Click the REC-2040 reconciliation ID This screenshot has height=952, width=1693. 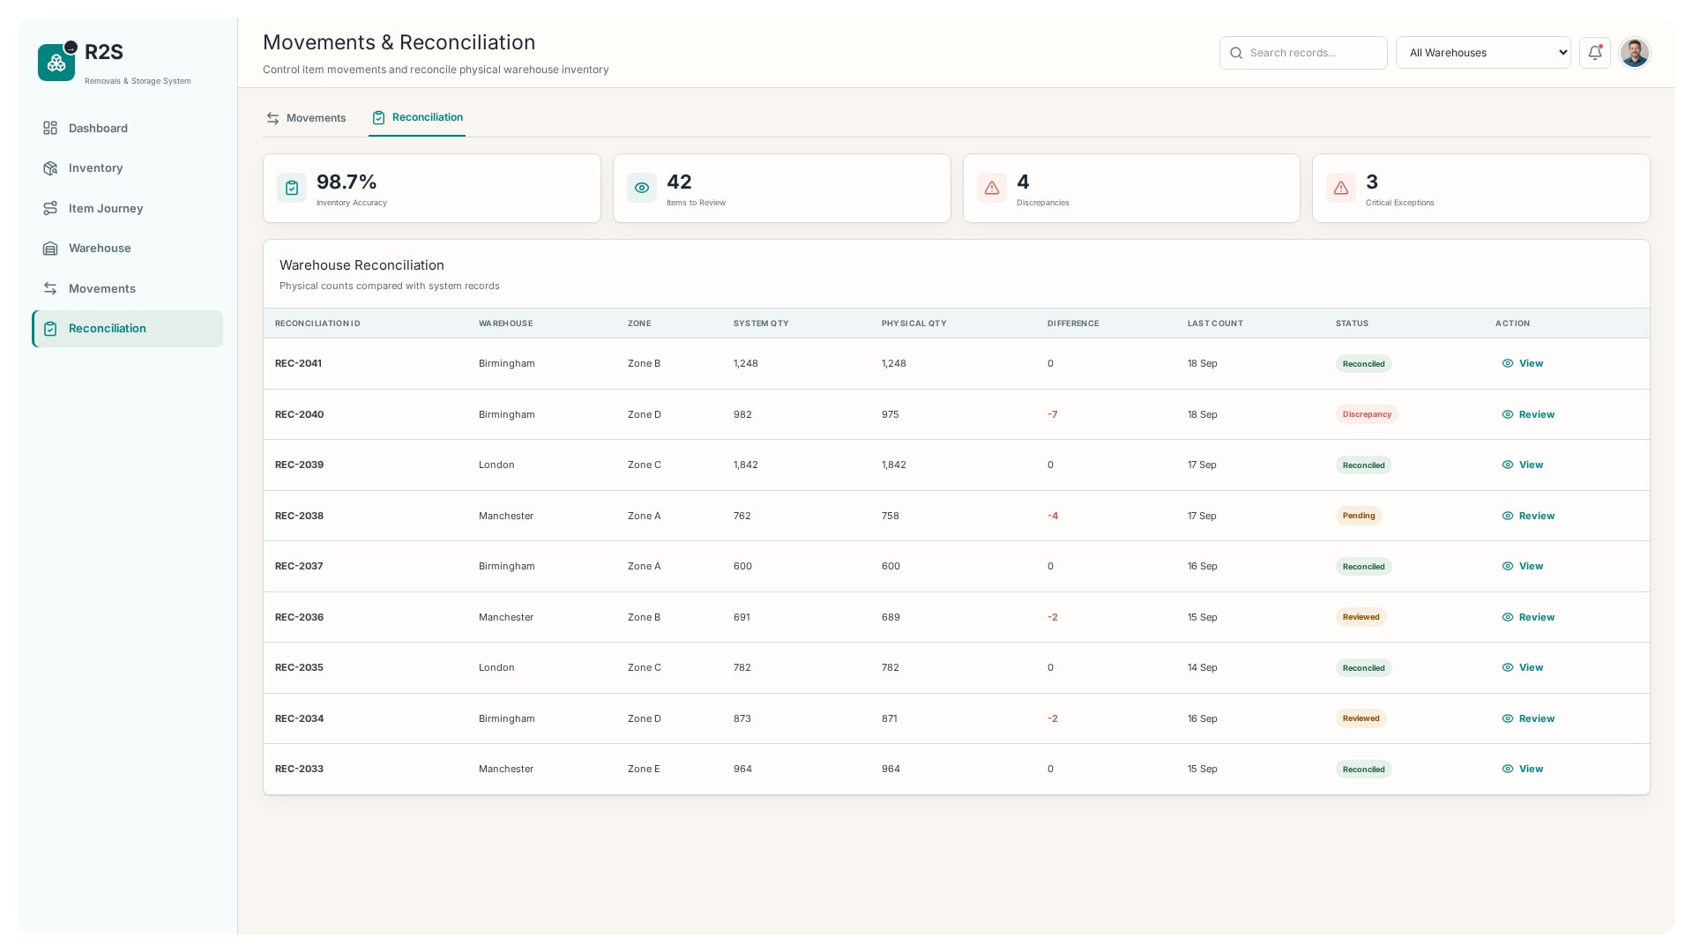299,414
